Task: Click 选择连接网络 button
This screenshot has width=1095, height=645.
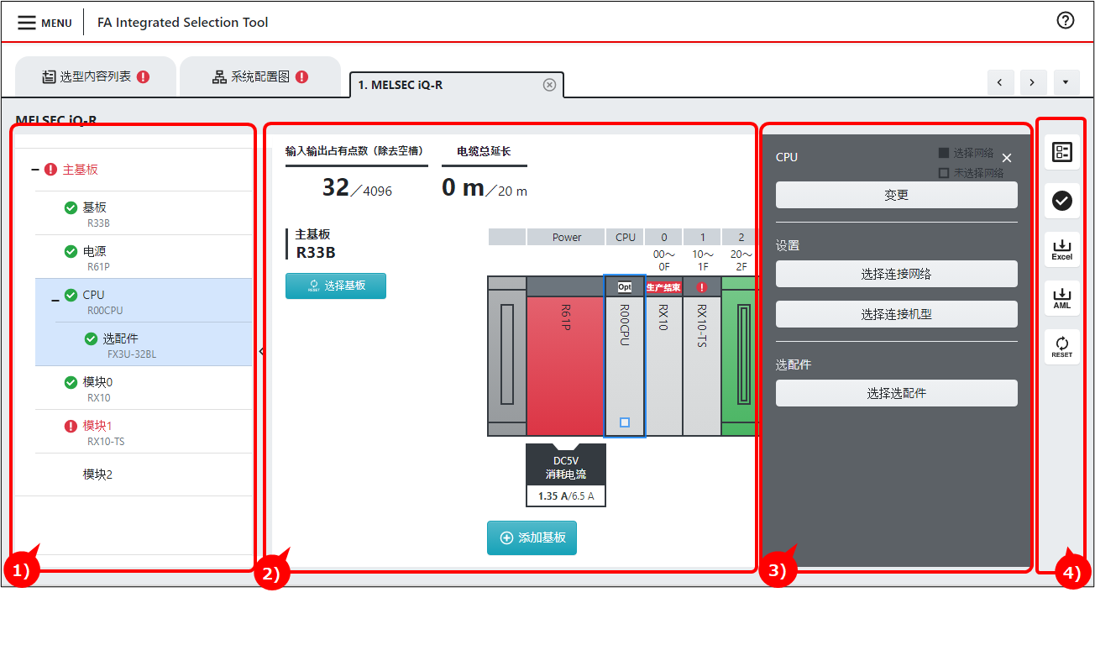Action: coord(896,274)
